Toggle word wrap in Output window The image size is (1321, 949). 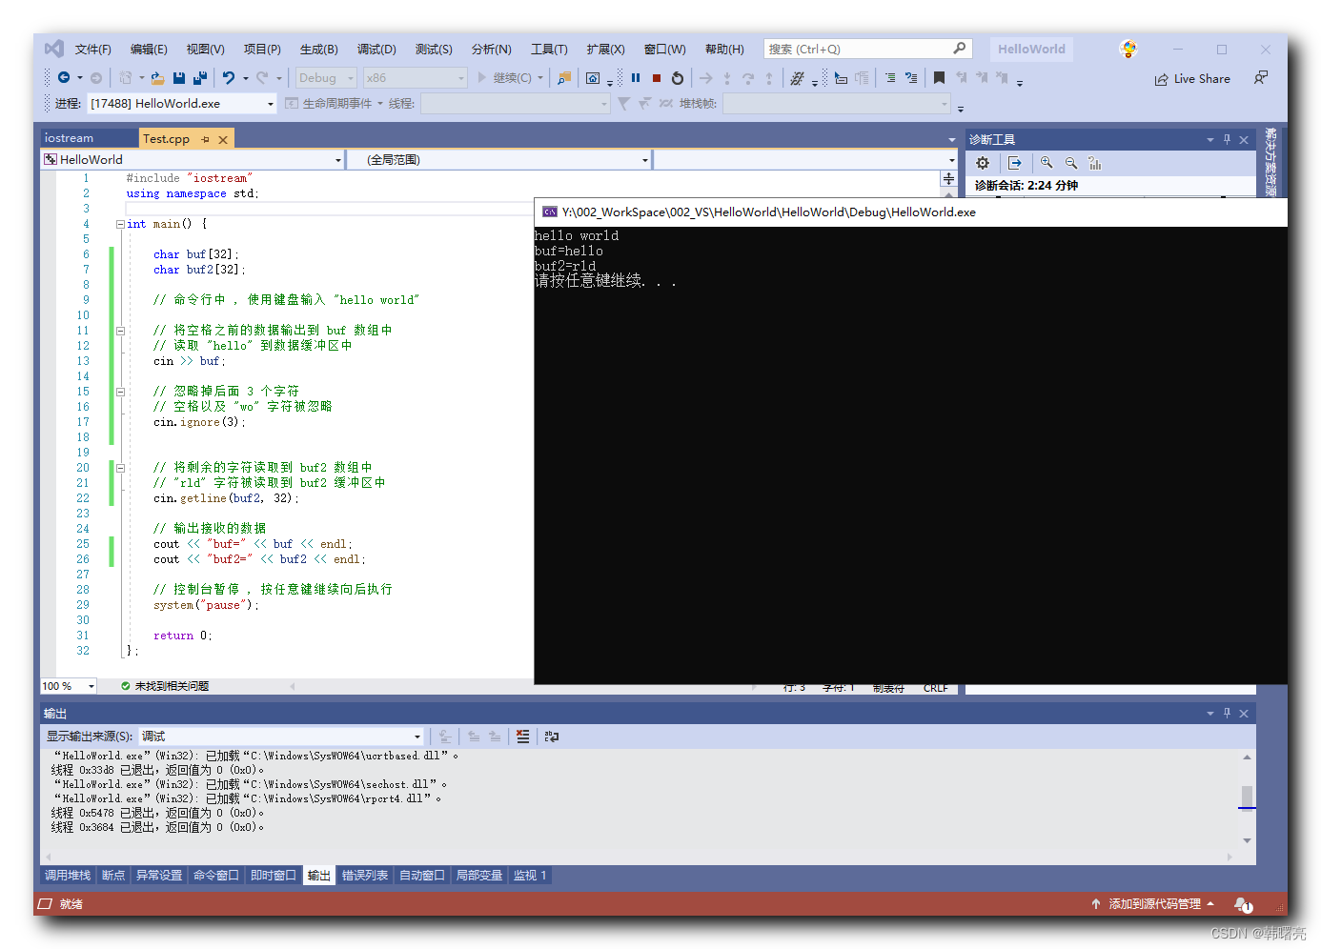(x=552, y=737)
